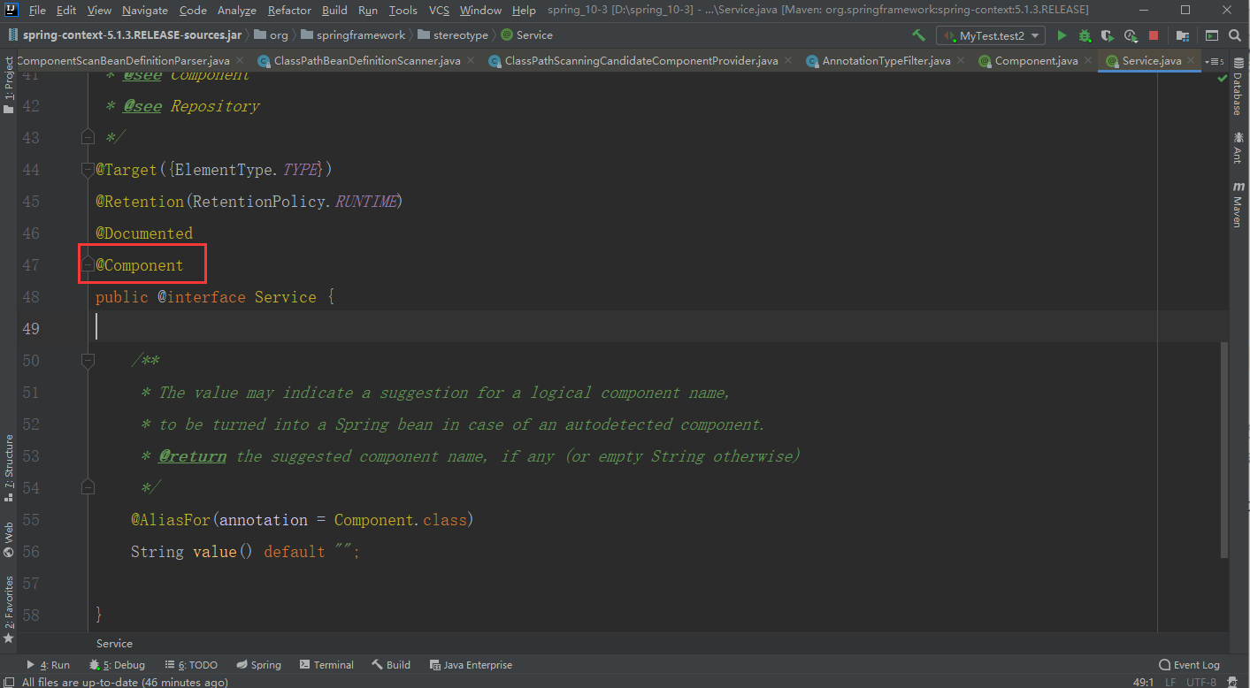The width and height of the screenshot is (1250, 688).
Task: Switch to ClassPathBeanDefinitionScanner.java tab
Action: (367, 61)
